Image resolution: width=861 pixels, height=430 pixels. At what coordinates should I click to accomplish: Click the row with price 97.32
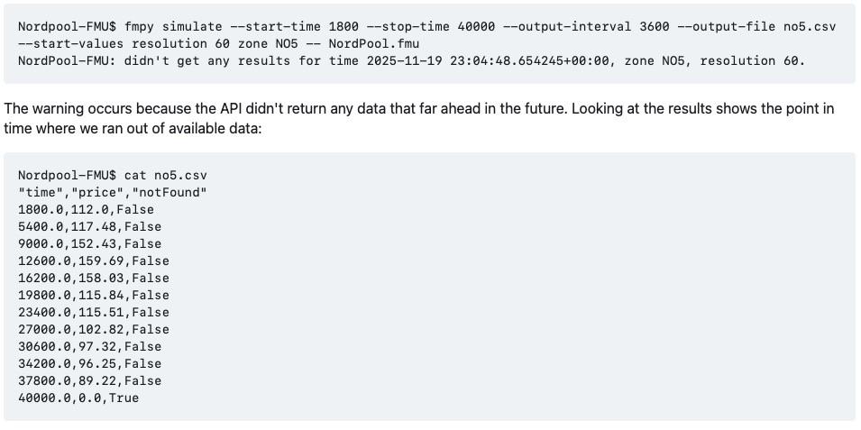point(89,346)
